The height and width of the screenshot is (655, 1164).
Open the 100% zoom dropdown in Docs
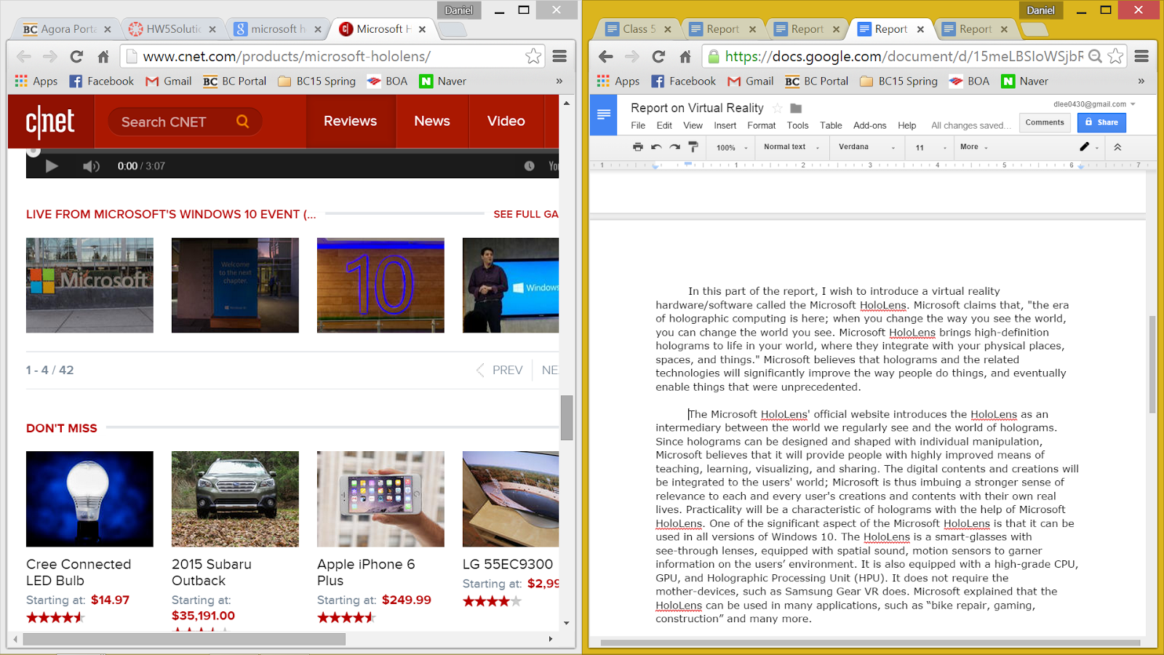click(x=732, y=147)
